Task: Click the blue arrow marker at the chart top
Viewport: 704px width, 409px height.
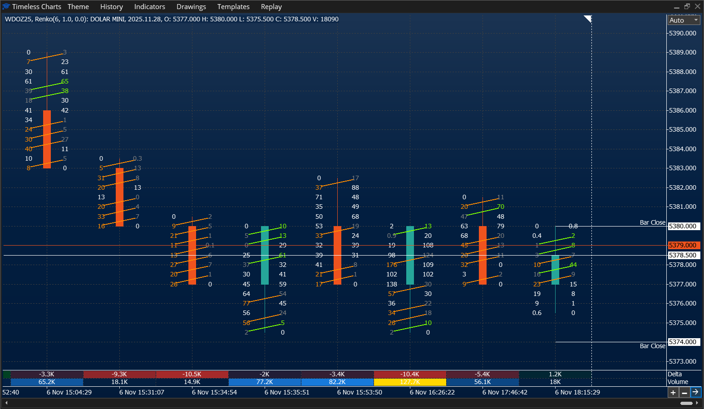Action: coord(588,18)
